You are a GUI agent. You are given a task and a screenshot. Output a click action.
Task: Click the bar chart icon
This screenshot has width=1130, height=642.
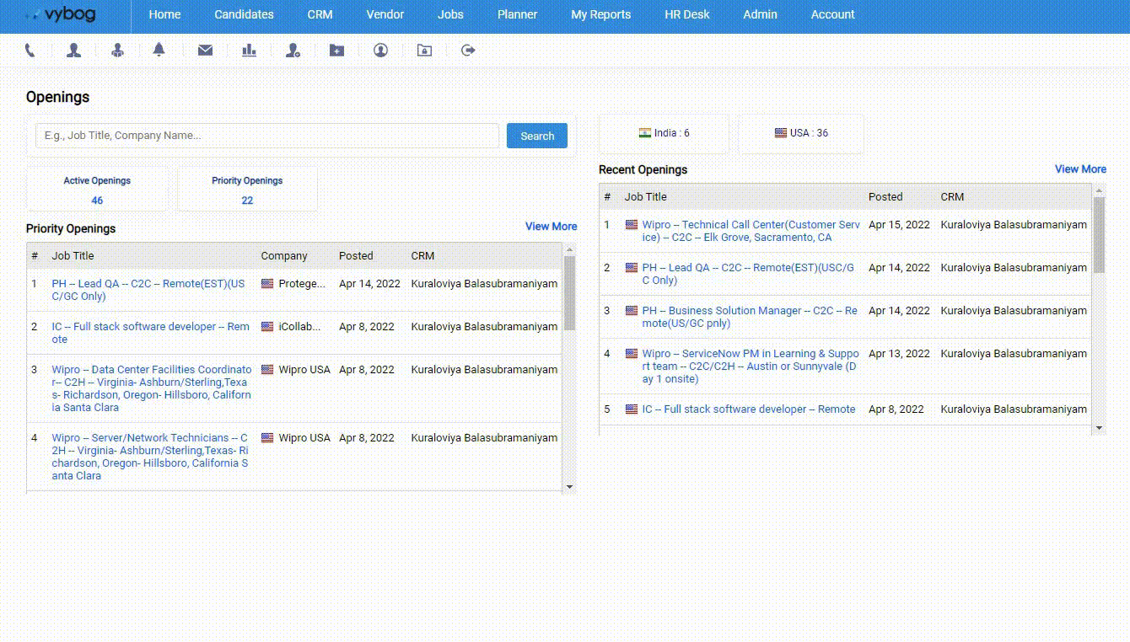(x=249, y=51)
